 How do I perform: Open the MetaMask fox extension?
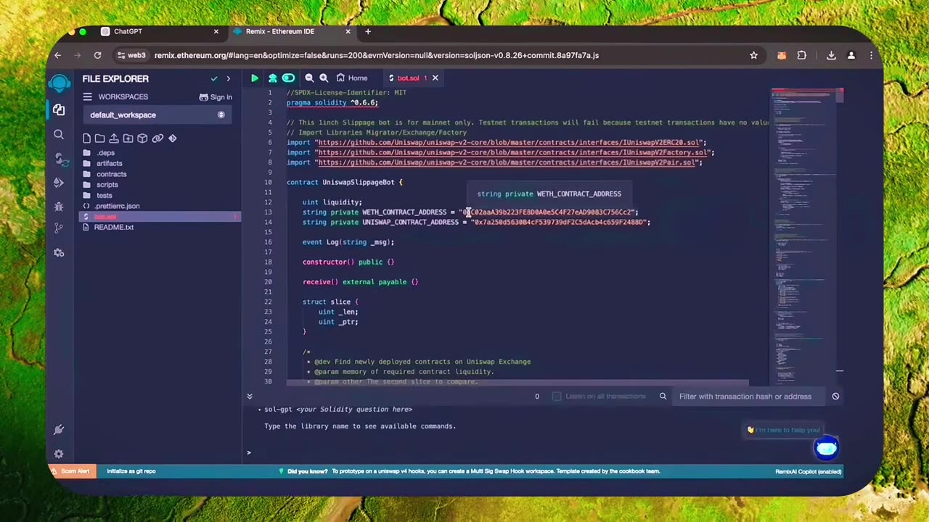(782, 55)
